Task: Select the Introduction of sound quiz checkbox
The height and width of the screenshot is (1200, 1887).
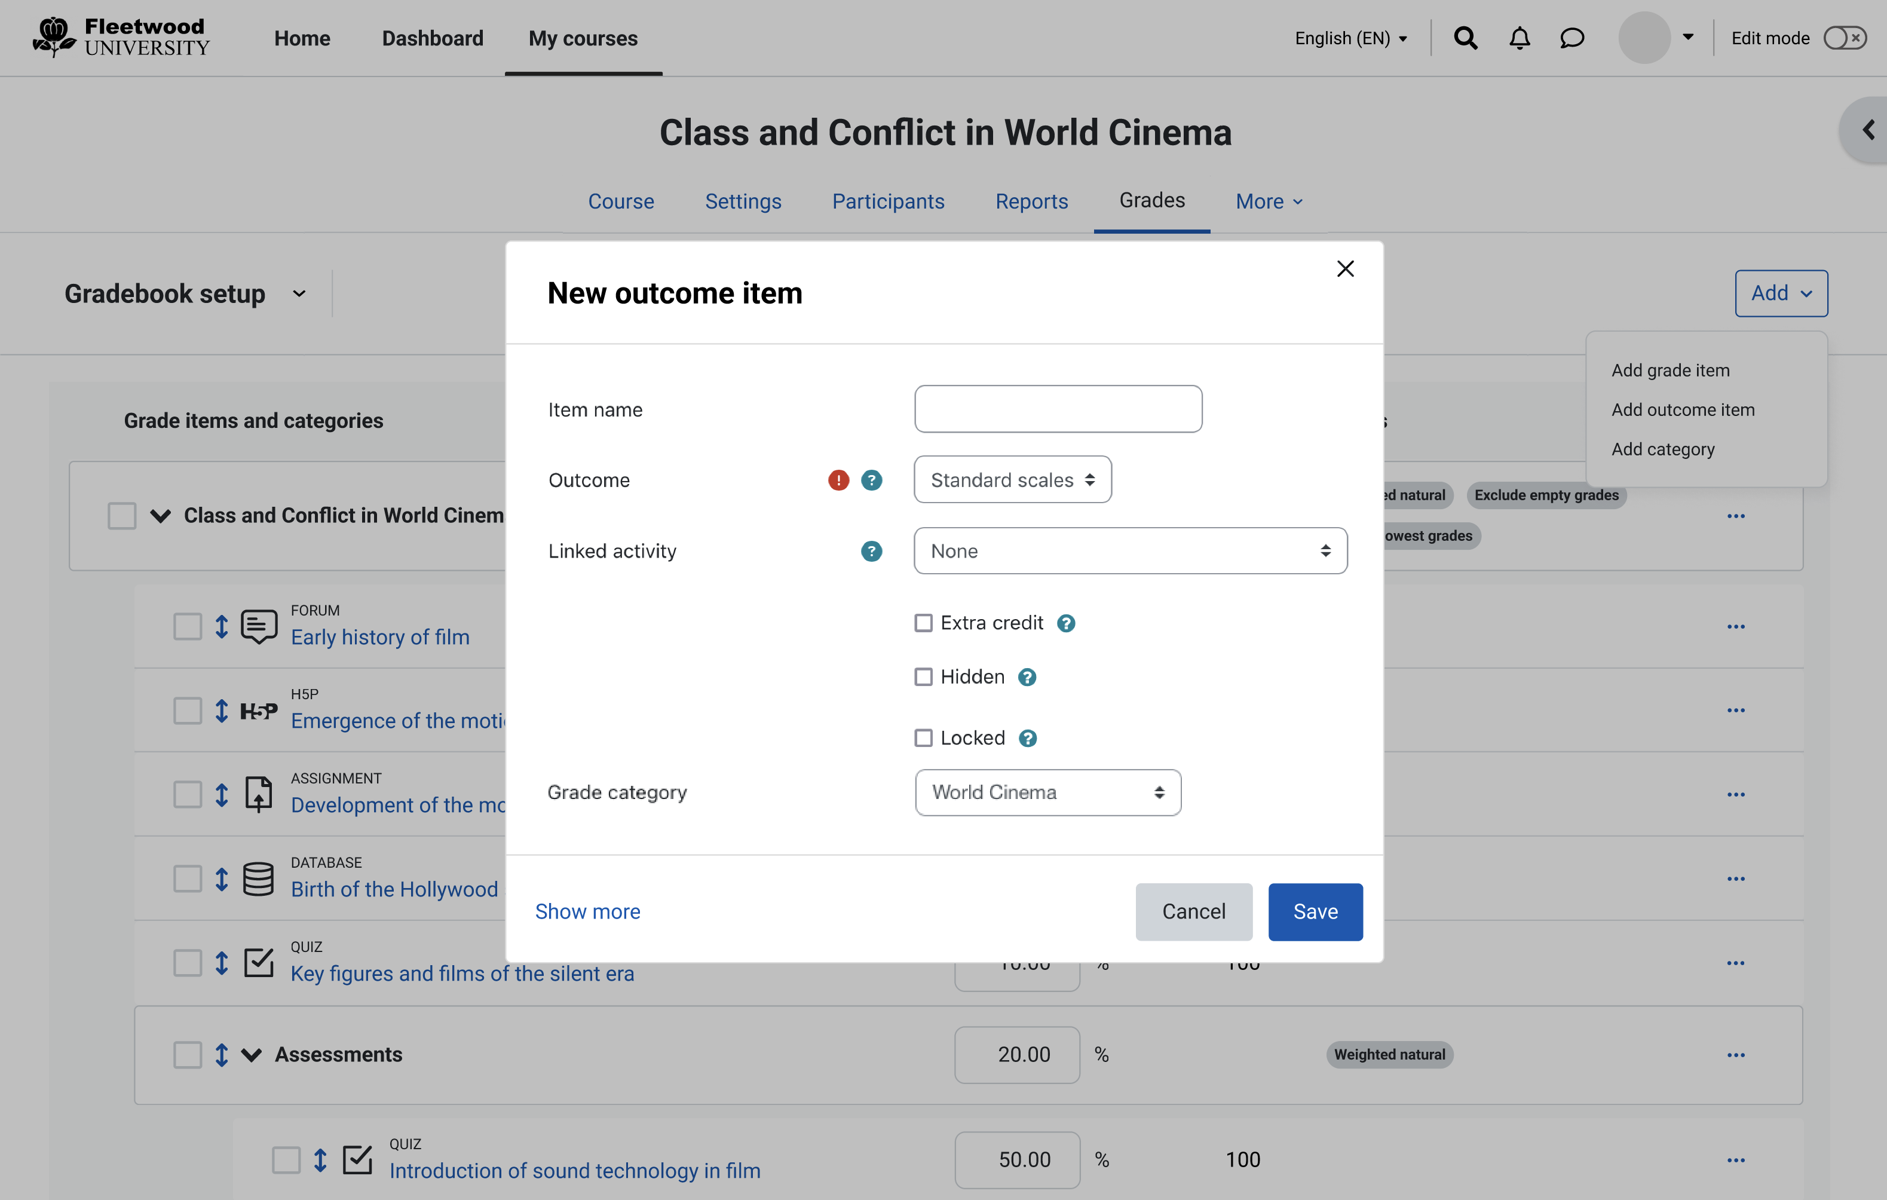Action: (286, 1159)
